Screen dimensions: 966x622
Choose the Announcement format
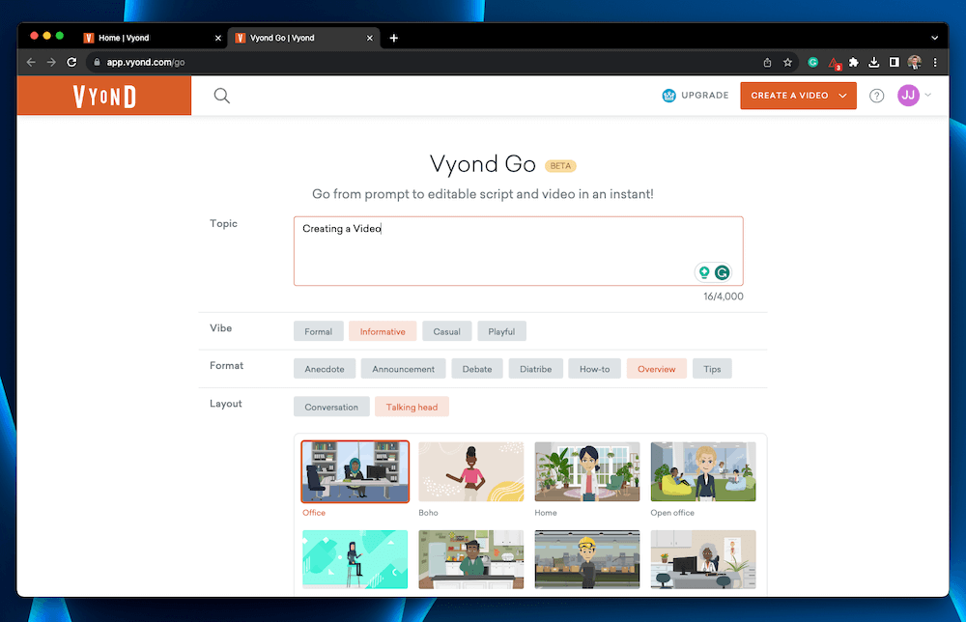403,369
